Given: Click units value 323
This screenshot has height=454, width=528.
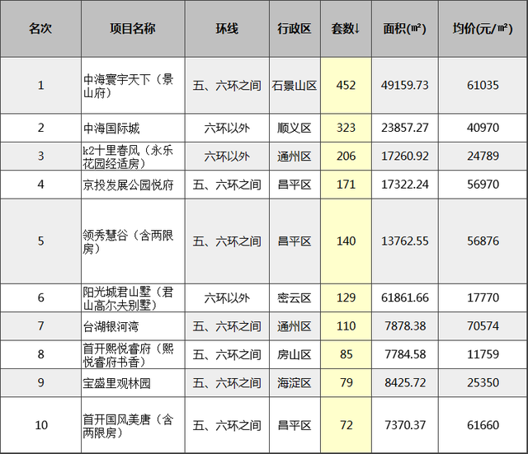Looking at the screenshot, I should 346,128.
